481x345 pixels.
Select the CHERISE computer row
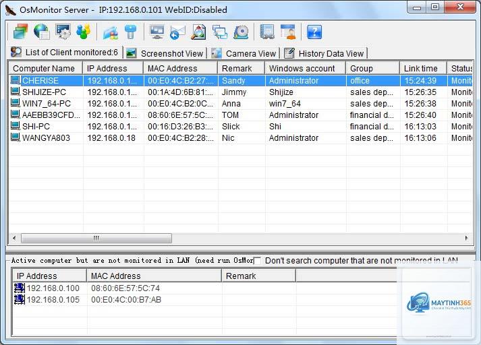[241, 81]
